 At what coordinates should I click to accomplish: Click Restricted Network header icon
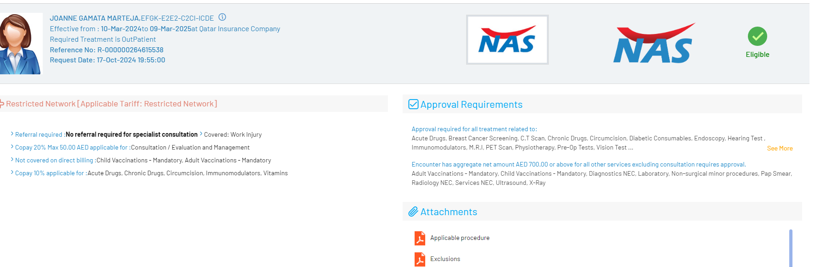[2, 104]
